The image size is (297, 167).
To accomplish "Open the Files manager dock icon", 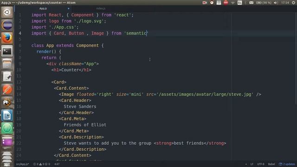I will pos(7,64).
